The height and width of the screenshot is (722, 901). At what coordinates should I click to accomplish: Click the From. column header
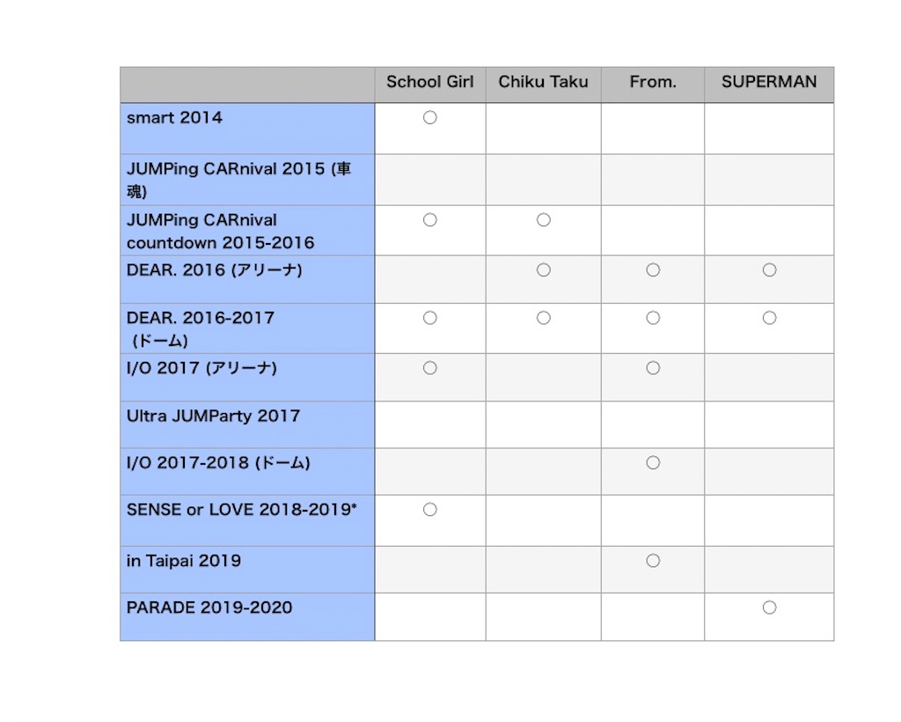click(x=653, y=82)
